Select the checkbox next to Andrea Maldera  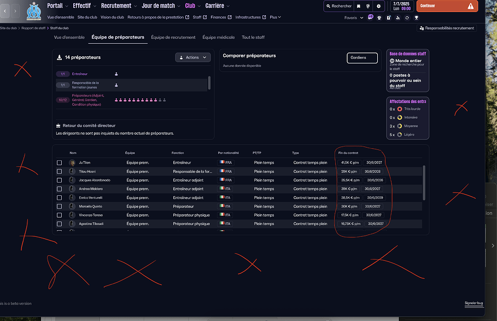(60, 189)
